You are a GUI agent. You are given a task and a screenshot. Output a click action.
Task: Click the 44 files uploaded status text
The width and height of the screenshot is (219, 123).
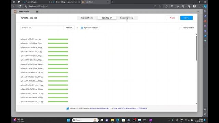(187, 28)
